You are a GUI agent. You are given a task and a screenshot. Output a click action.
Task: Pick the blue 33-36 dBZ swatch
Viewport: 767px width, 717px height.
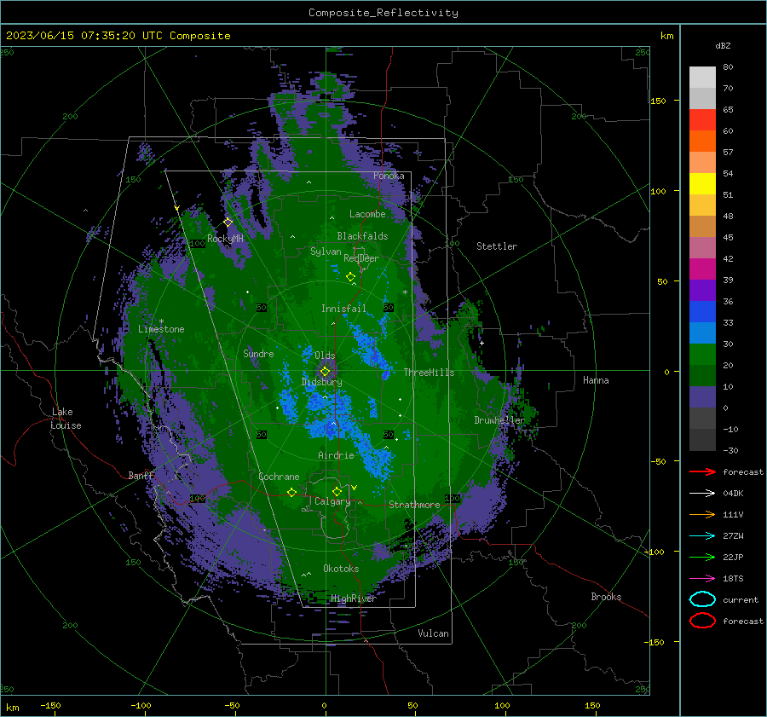[x=702, y=312]
